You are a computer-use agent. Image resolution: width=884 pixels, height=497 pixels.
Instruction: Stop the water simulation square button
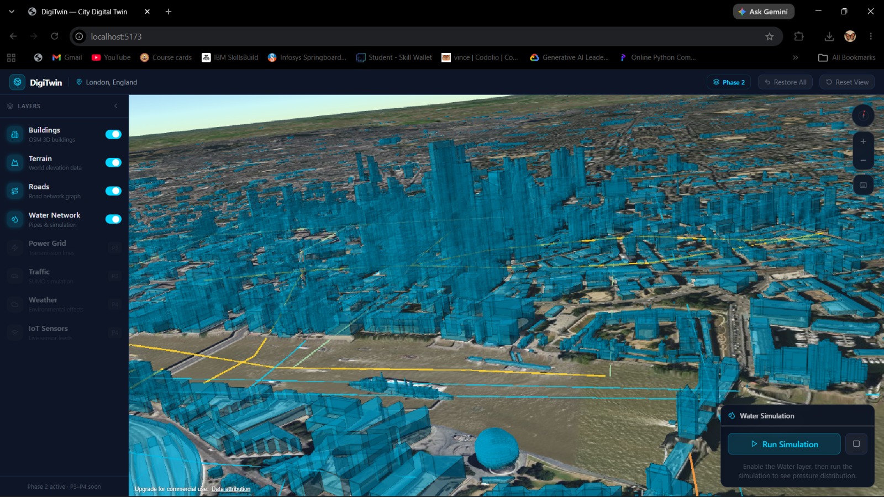click(x=856, y=444)
